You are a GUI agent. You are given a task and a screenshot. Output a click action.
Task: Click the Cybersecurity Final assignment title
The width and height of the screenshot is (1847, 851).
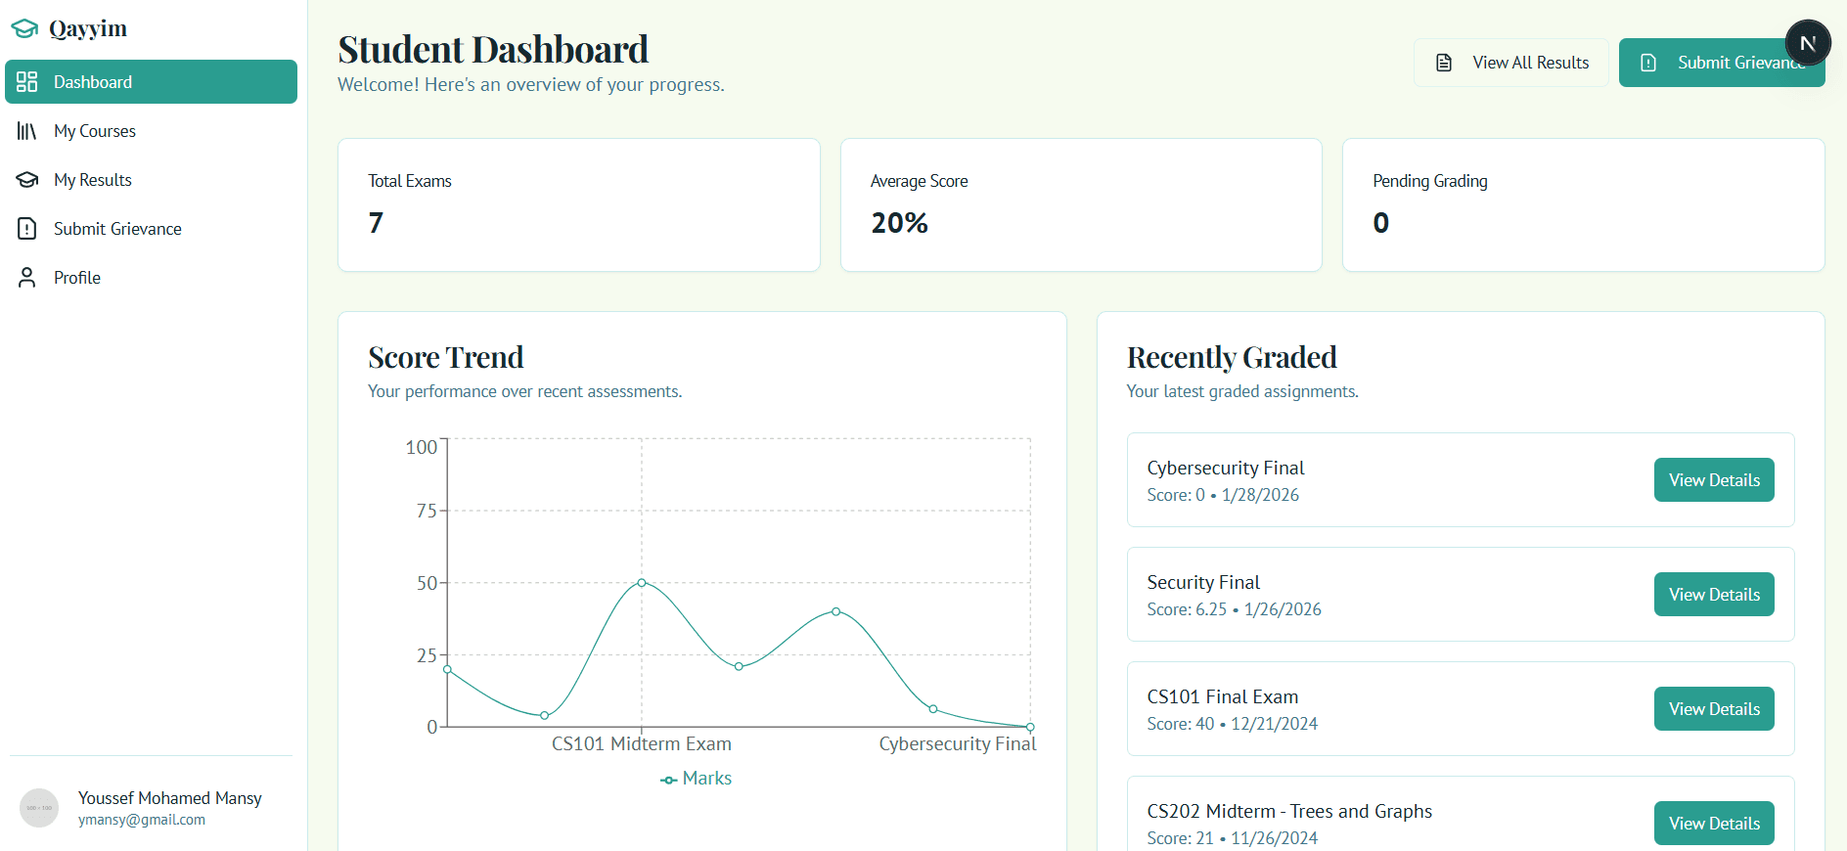click(x=1226, y=468)
